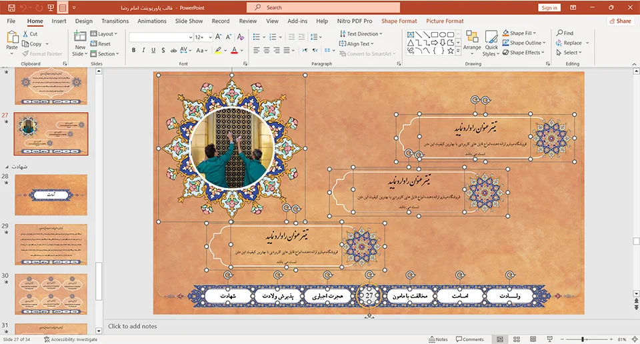Pick the rectangle shape from gallery
This screenshot has height=344, width=640.
tap(435, 35)
